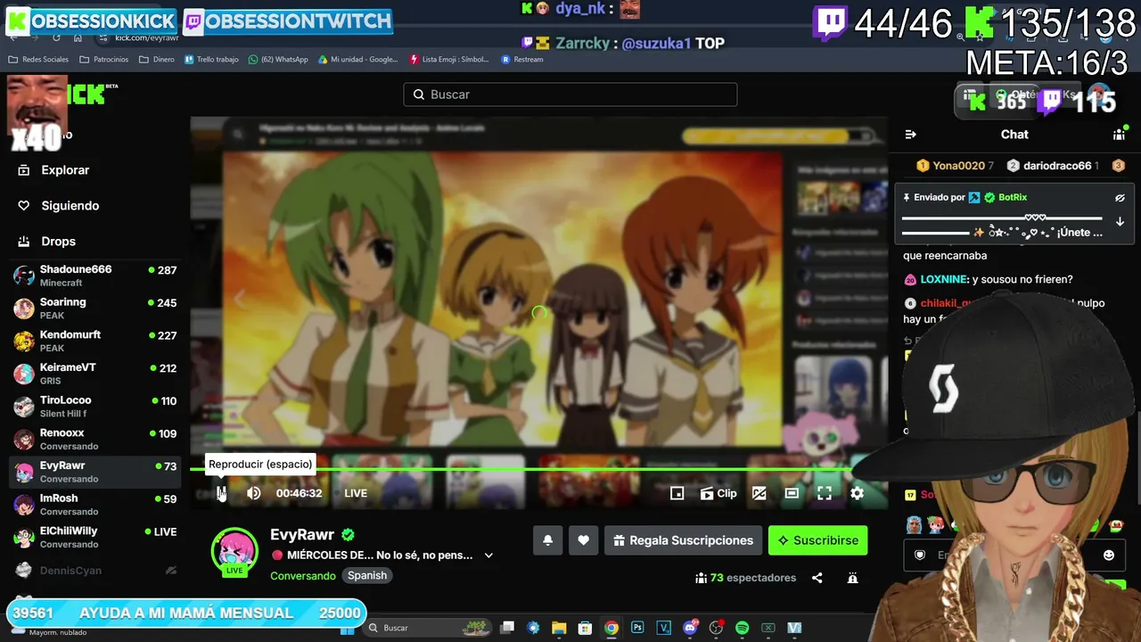Open Soarinng channel in the sidebar
The width and height of the screenshot is (1141, 642).
click(95, 309)
